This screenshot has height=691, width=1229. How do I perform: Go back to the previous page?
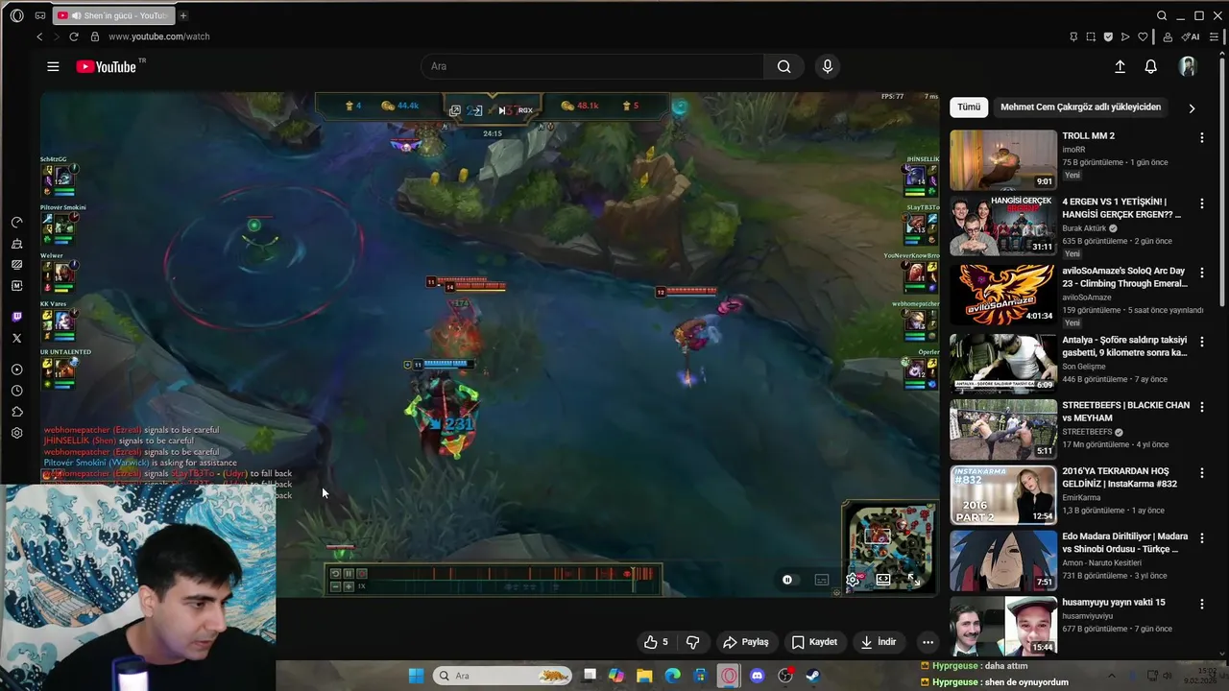(39, 36)
